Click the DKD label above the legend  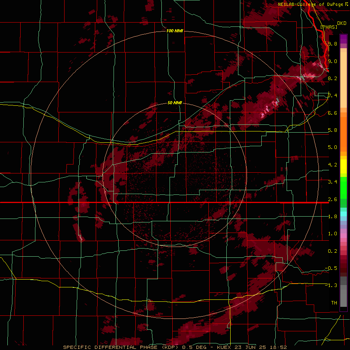point(342,23)
